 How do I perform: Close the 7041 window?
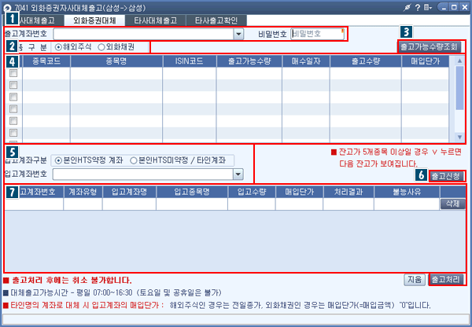coord(464,7)
